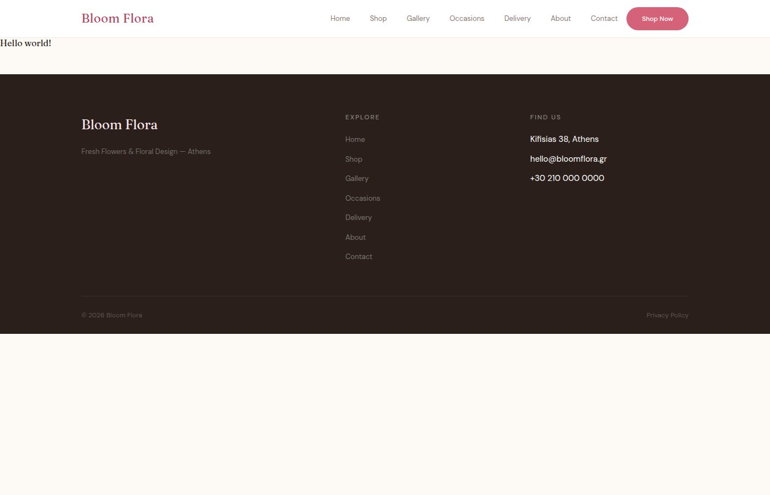
Task: Click the hello@bloomflora.gr email address
Action: click(568, 158)
